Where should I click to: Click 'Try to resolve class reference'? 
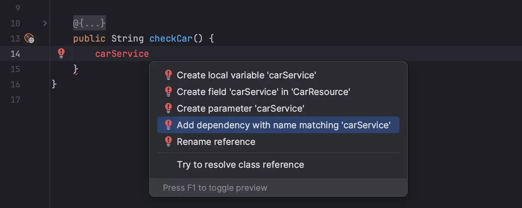pyautogui.click(x=240, y=165)
